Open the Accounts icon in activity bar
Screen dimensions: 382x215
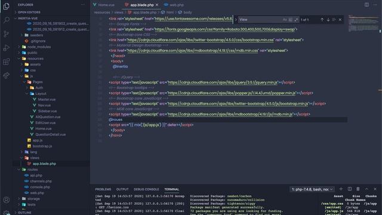(x=7, y=200)
